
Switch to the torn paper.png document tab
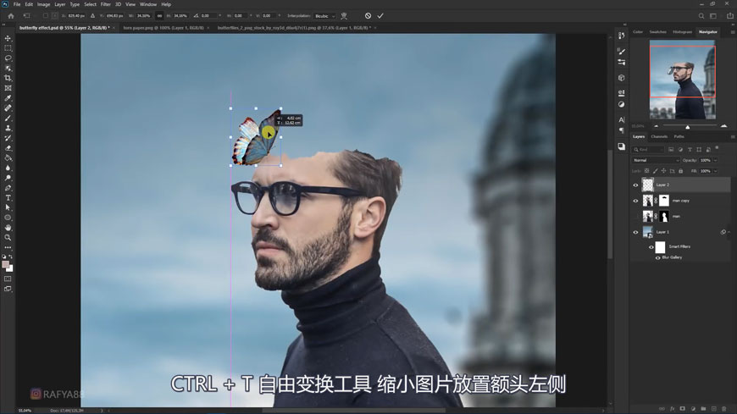pos(162,27)
